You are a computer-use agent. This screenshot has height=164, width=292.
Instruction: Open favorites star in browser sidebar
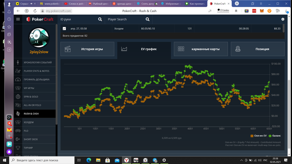pyautogui.click(x=9, y=27)
